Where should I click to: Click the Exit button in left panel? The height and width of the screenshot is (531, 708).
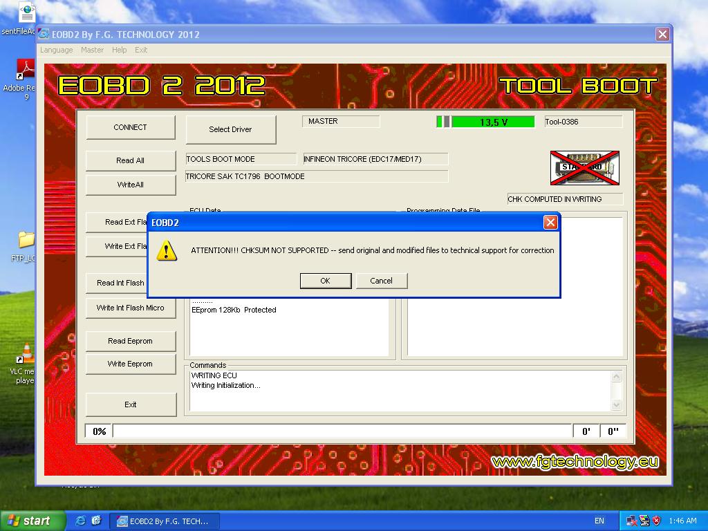pyautogui.click(x=131, y=404)
